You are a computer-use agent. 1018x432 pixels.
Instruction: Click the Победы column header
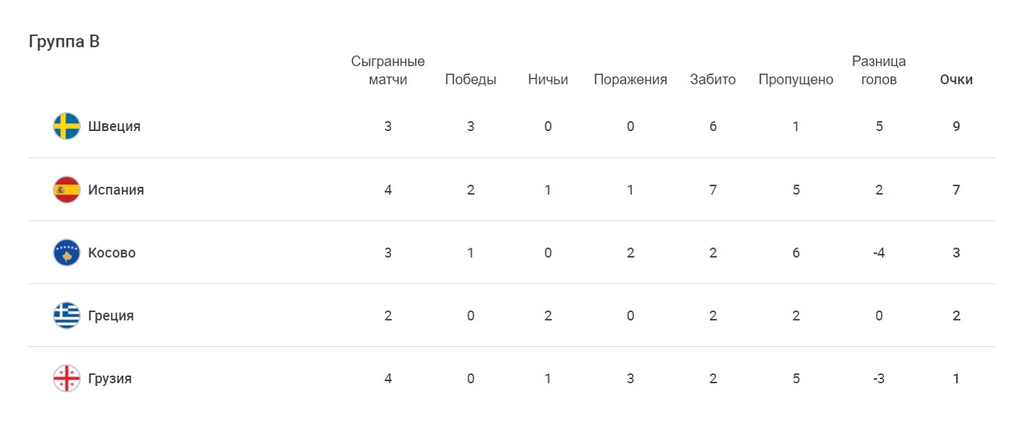click(471, 79)
